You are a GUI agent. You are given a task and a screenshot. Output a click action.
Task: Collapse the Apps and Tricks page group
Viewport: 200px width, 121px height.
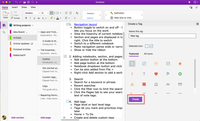[39, 32]
